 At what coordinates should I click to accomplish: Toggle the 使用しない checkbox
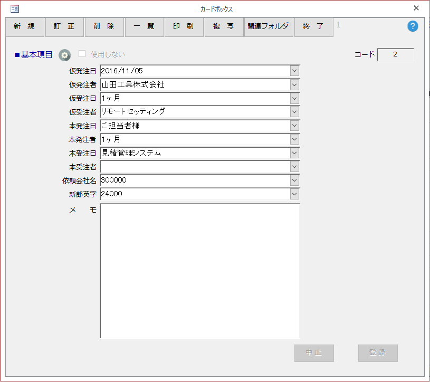82,54
